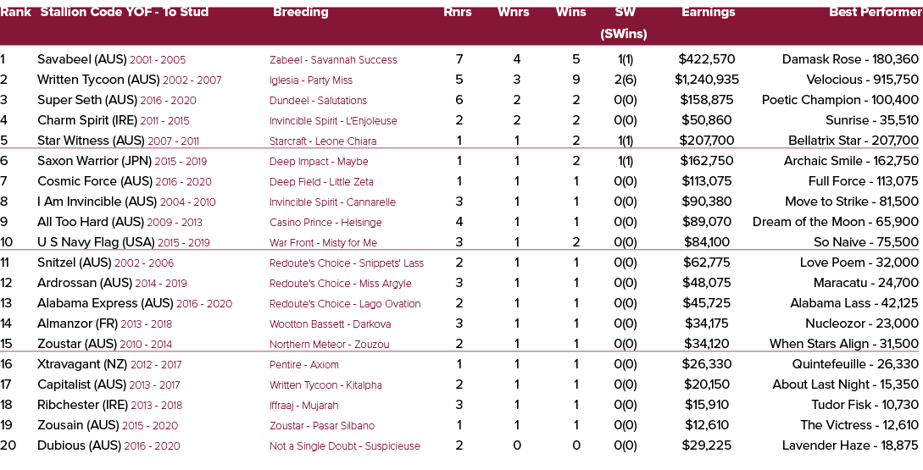Click breeding Not a Single Doubt - Suspicieuse
923x470 pixels.
point(345,446)
